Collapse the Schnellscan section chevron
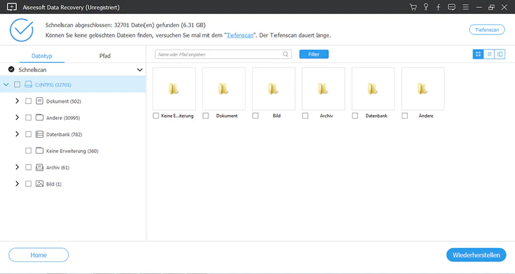Image resolution: width=515 pixels, height=274 pixels. (139, 70)
